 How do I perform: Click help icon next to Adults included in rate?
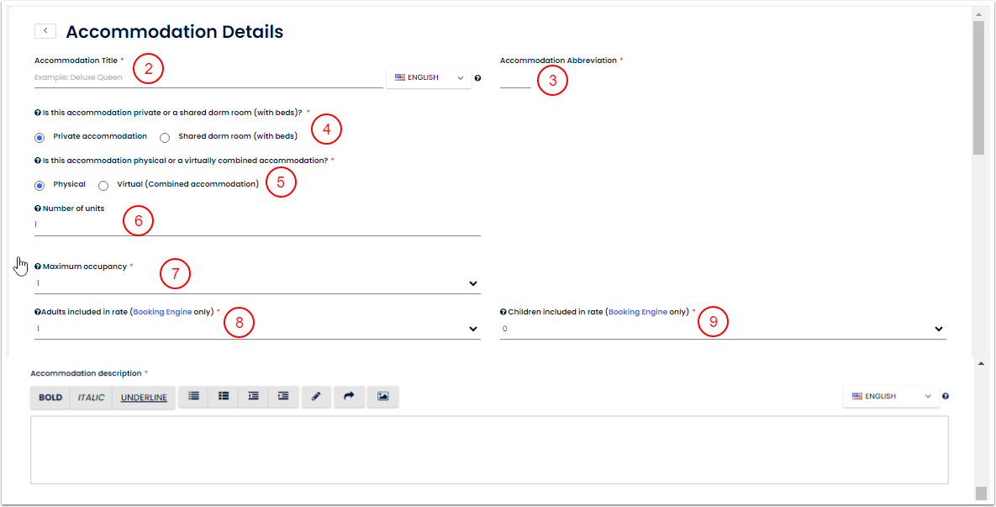[x=38, y=312]
